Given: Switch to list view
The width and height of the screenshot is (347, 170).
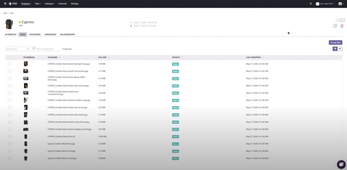Looking at the screenshot, I should click(335, 49).
